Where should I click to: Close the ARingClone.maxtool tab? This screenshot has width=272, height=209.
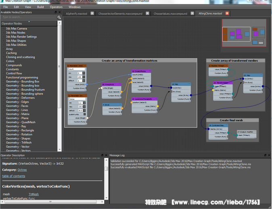pyautogui.click(x=227, y=13)
